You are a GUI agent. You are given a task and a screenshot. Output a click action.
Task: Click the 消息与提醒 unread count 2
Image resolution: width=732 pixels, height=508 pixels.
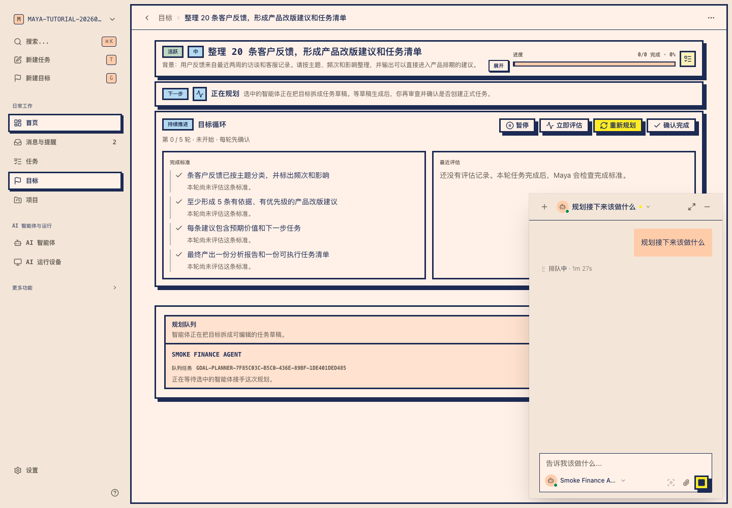point(114,142)
